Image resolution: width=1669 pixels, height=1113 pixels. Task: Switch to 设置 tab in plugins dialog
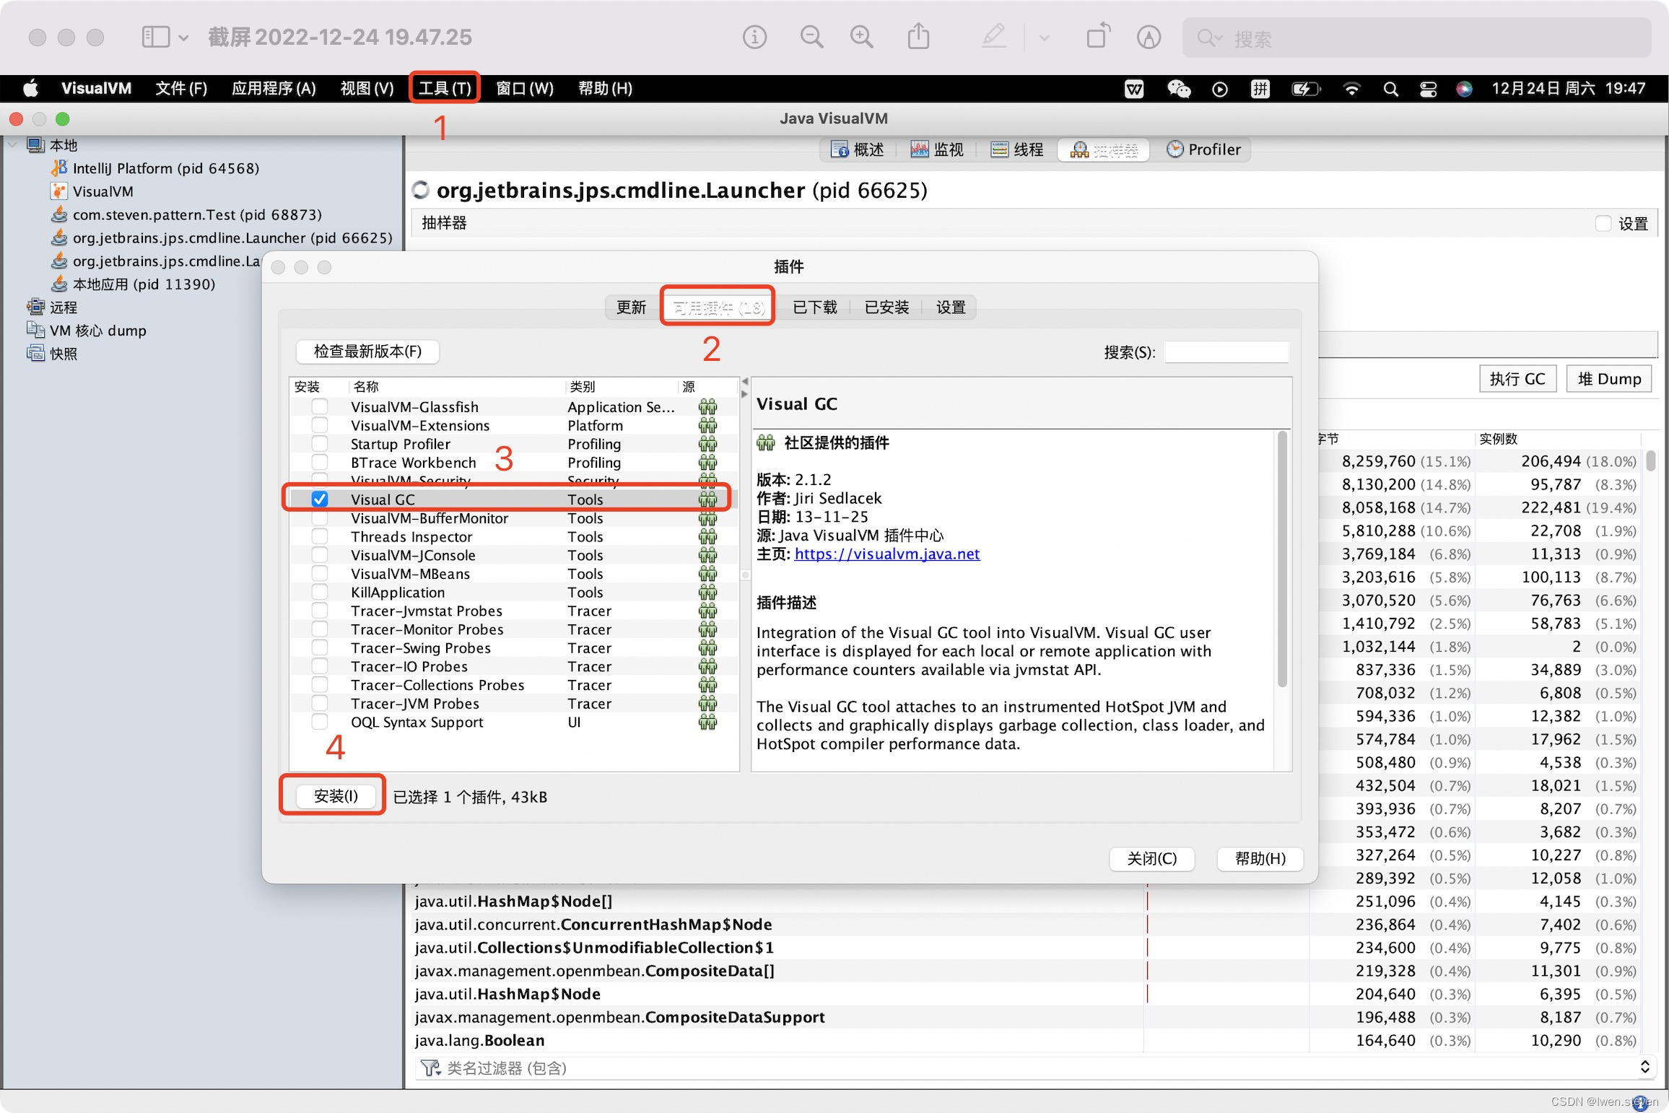click(951, 307)
